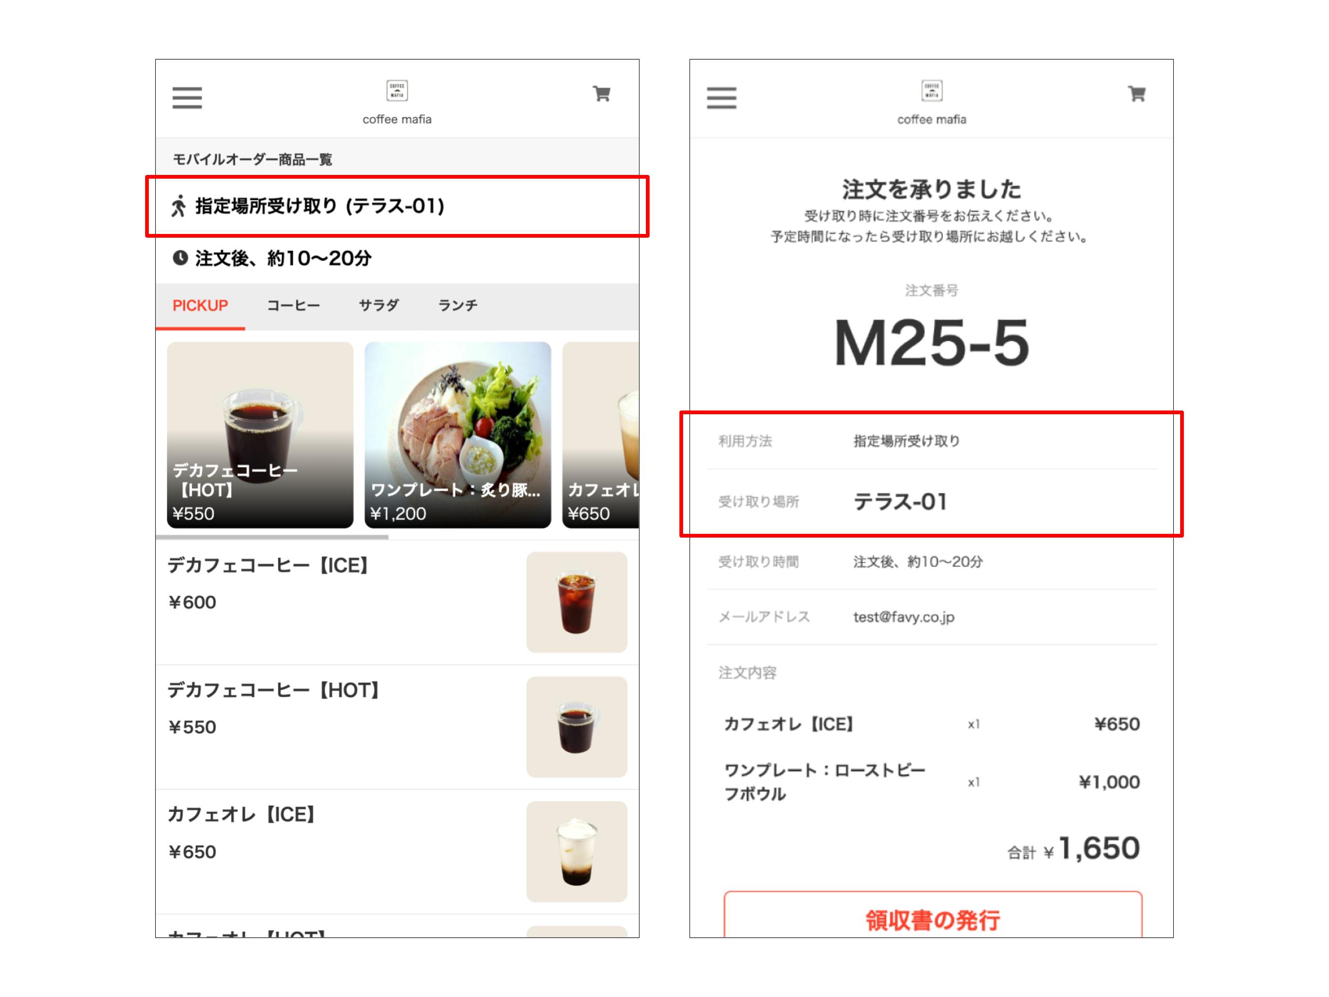This screenshot has height=997, width=1329.
Task: Click carousel scroll indicator under featured cards
Action: pyautogui.click(x=272, y=537)
